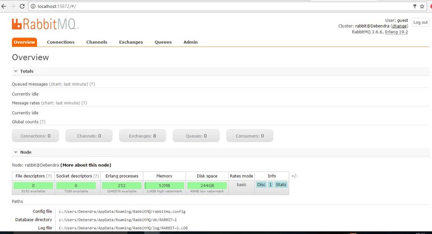
Task: Click the Channels: 0 count button
Action: pyautogui.click(x=89, y=136)
